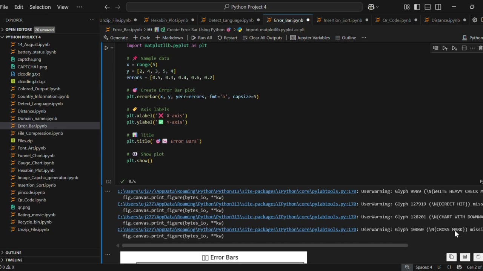Change indentation Spaces: 4 setting
This screenshot has width=483, height=271.
424,267
